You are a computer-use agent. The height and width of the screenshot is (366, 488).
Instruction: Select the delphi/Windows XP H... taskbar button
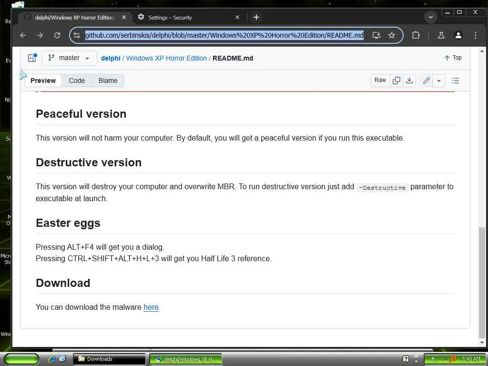point(186,359)
